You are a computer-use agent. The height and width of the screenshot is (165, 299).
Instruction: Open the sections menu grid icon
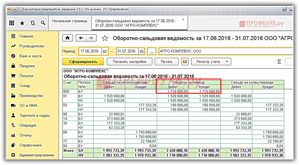point(12,23)
